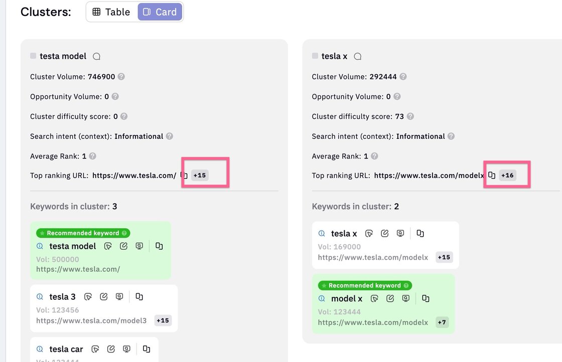Show help for testa model Opportunity Volume
Screen dimensions: 562x362
click(115, 97)
